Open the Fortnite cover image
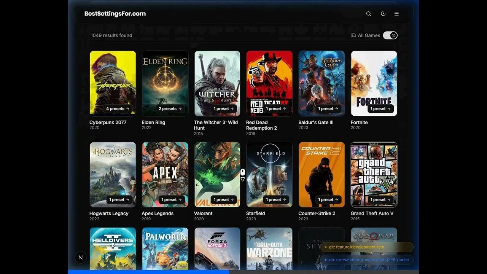 click(x=374, y=83)
